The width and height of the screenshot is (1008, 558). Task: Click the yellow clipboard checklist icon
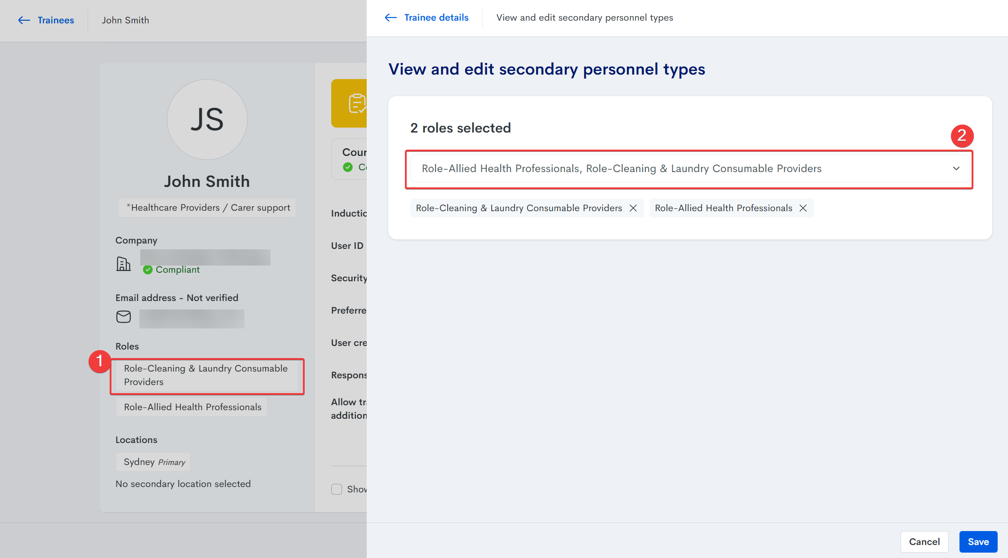point(357,103)
